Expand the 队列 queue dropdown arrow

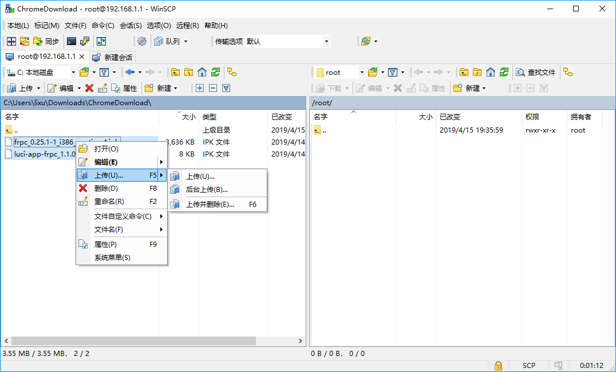186,41
